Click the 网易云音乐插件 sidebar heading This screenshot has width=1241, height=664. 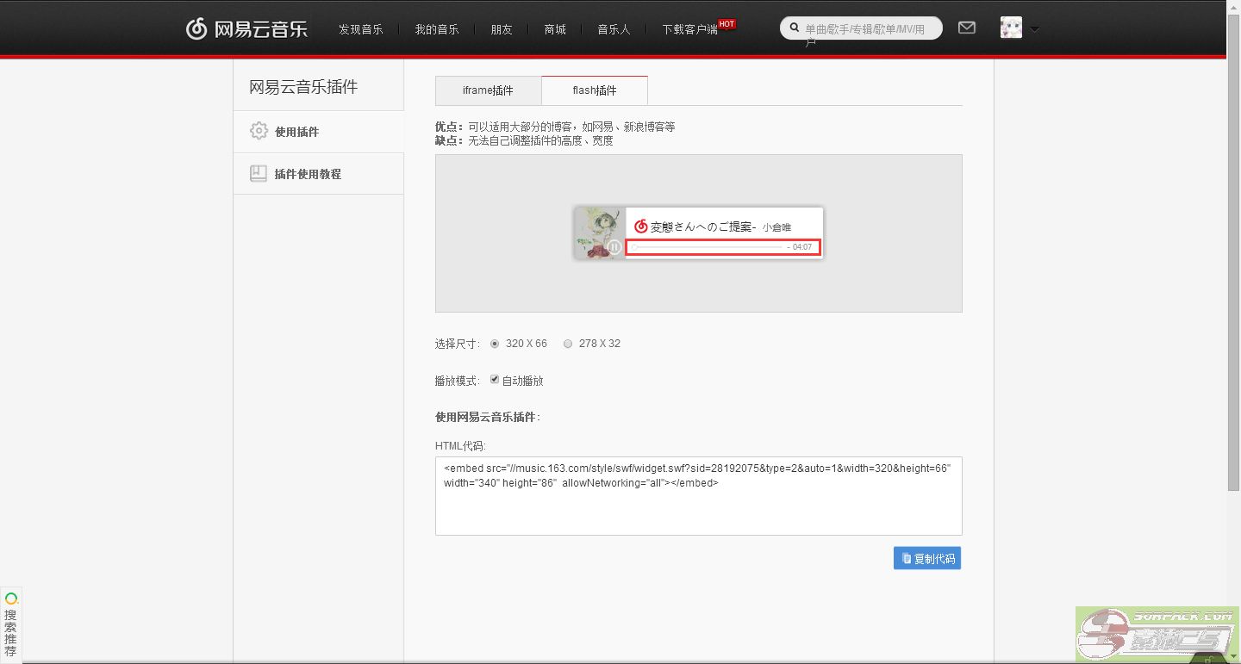pos(303,87)
